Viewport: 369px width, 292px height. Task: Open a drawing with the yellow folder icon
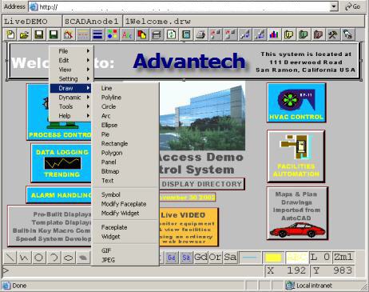tap(25, 34)
